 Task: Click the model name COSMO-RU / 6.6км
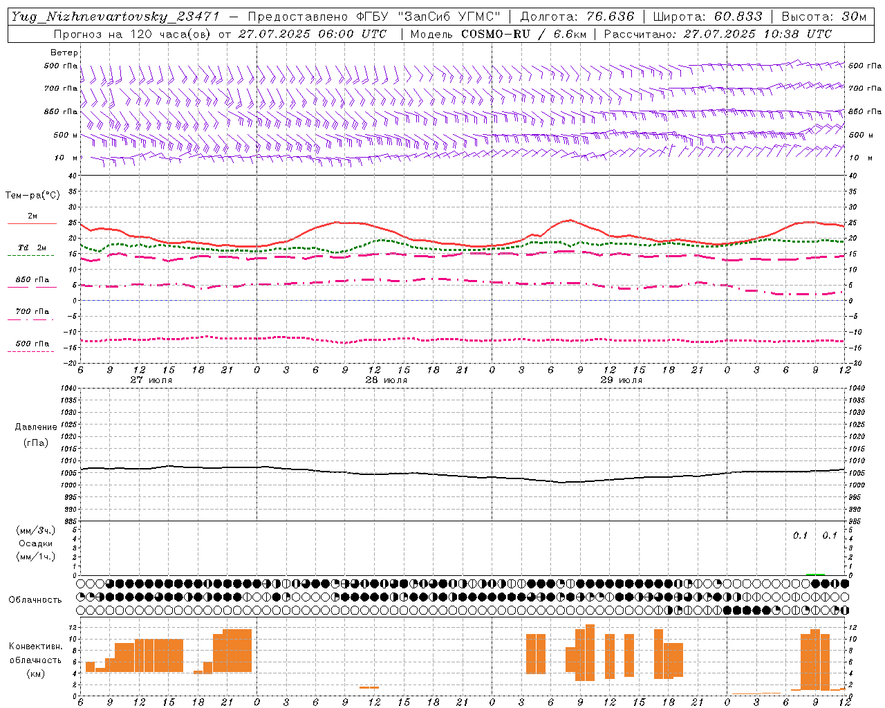pos(525,34)
